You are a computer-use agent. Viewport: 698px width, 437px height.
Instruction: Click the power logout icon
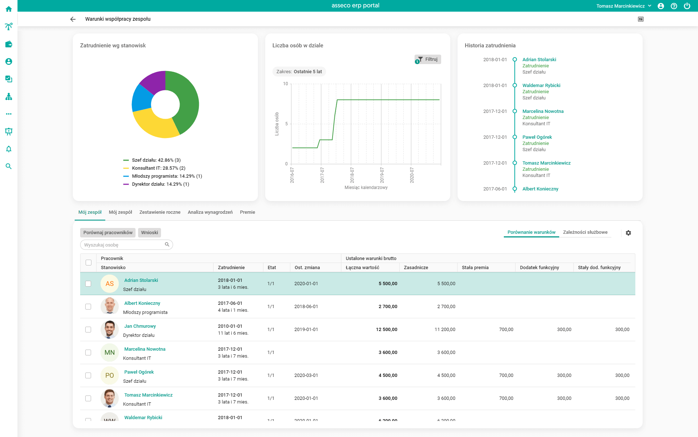(687, 6)
